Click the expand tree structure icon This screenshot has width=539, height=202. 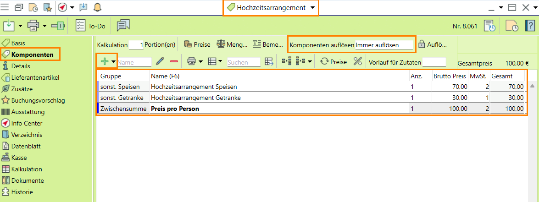click(x=301, y=61)
